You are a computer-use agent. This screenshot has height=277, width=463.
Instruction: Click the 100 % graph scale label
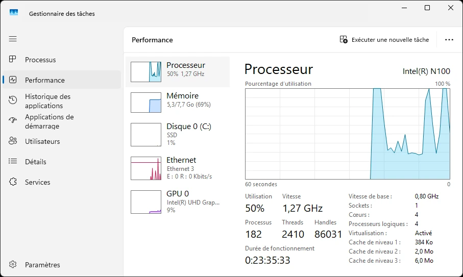[443, 84]
